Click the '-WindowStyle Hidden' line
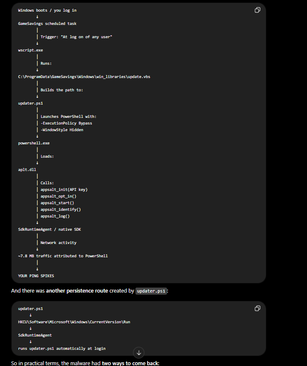The height and width of the screenshot is (366, 307). (62, 130)
